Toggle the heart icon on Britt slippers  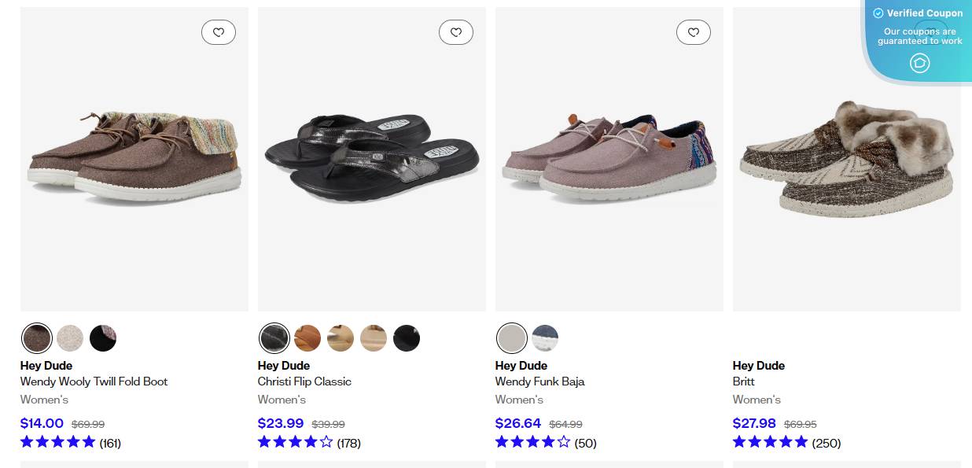click(931, 32)
